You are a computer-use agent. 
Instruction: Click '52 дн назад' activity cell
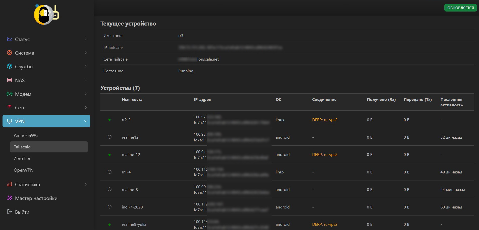click(451, 137)
